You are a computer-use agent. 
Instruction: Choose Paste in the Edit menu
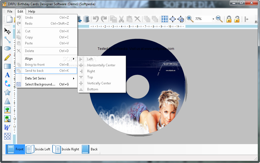click(46, 43)
